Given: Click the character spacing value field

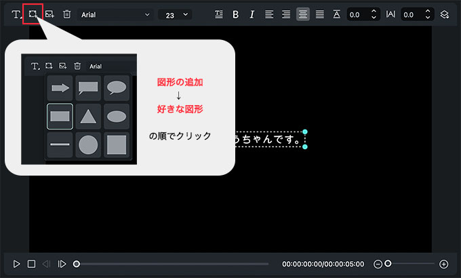Looking at the screenshot, I should coord(411,14).
